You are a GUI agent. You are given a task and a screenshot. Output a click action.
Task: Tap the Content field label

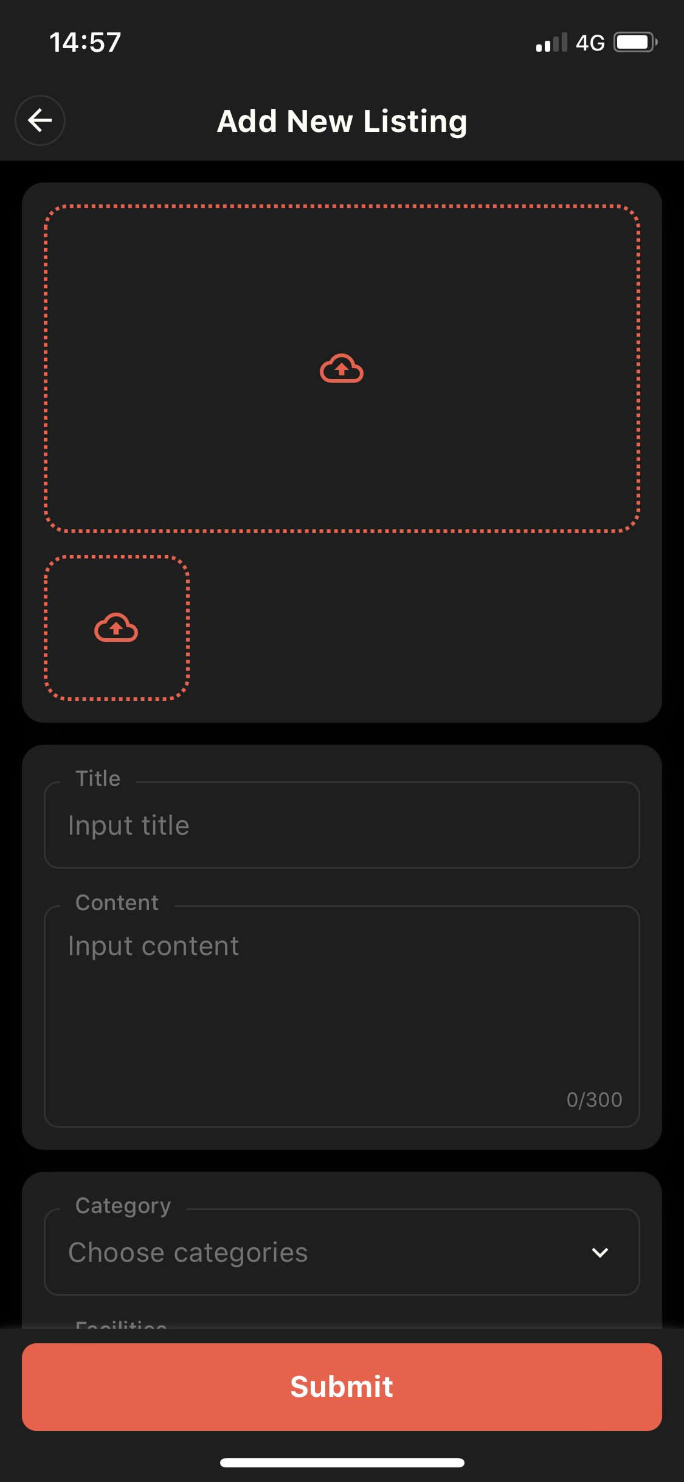[x=117, y=903]
